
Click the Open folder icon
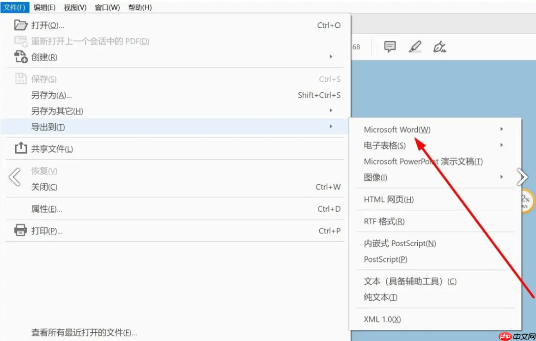click(x=21, y=25)
